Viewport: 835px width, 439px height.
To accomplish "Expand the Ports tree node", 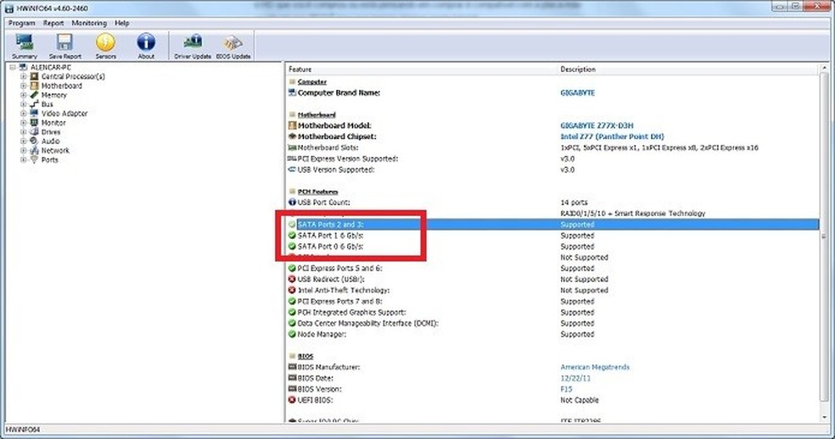I will coord(23,159).
